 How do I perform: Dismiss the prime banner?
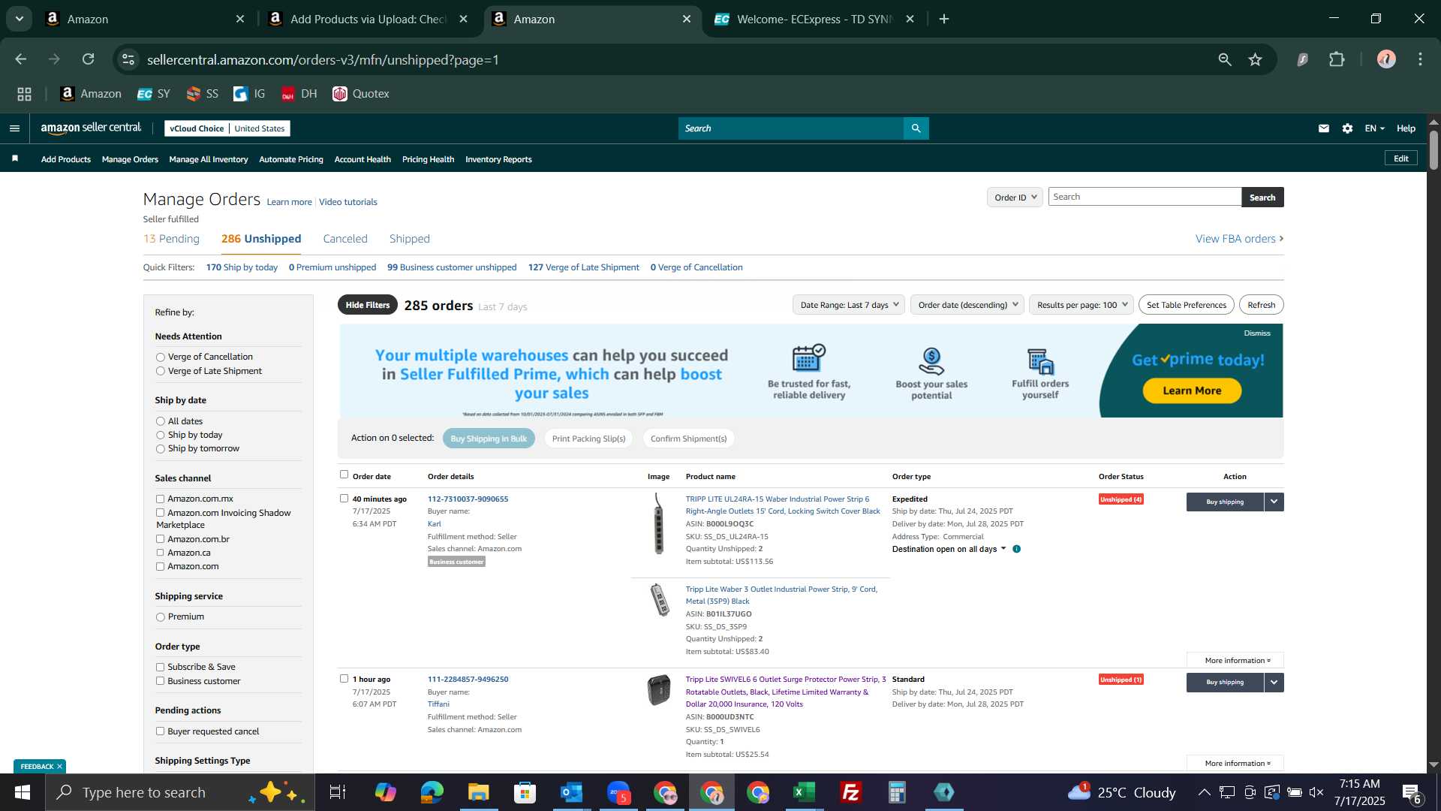tap(1257, 333)
